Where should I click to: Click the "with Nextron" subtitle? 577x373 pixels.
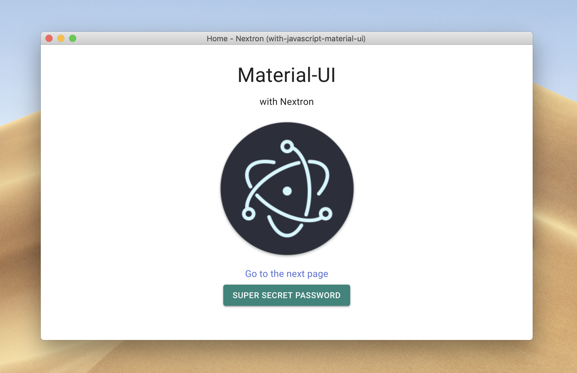(286, 102)
